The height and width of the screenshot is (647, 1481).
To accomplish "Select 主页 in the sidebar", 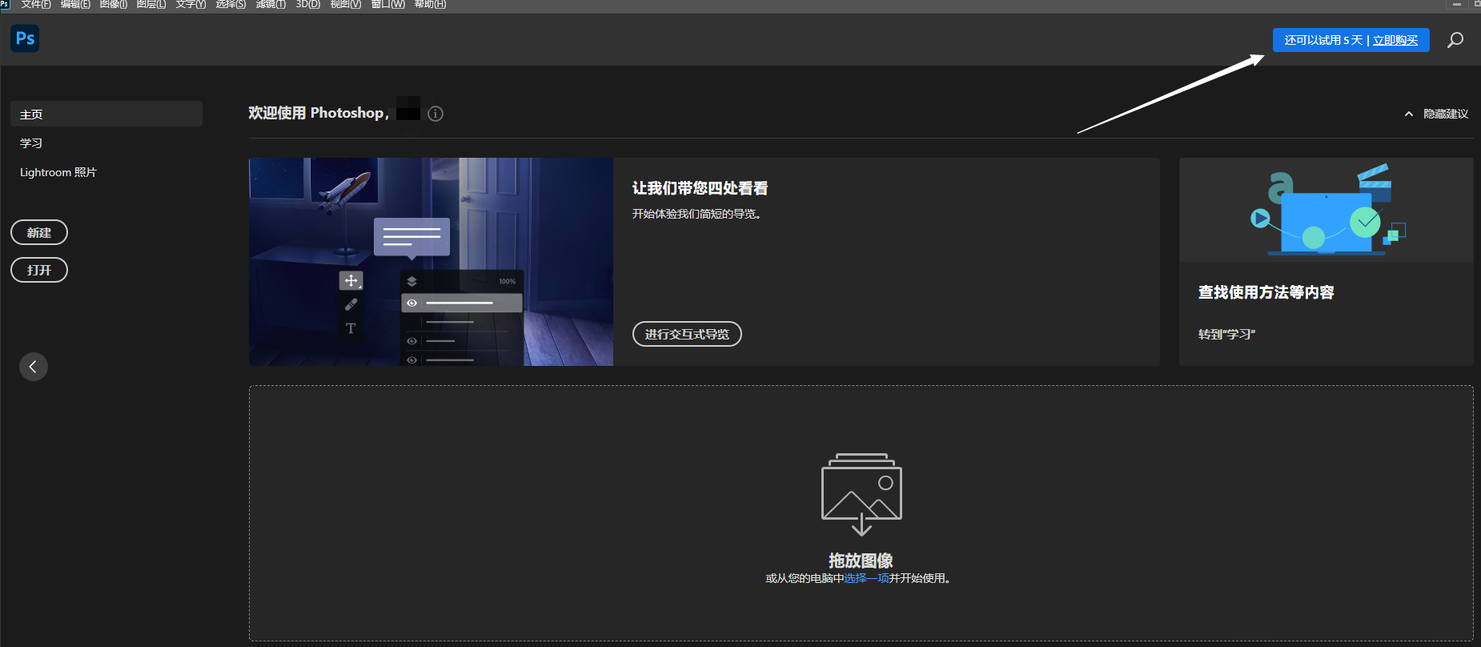I will (106, 114).
